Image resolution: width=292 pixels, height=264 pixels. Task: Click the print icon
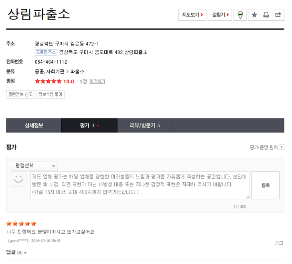tap(266, 15)
